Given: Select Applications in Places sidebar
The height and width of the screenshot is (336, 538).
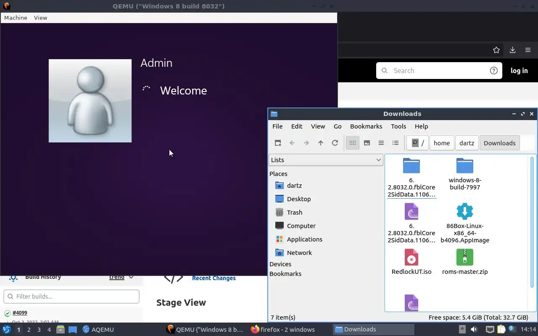Looking at the screenshot, I should 298,239.
